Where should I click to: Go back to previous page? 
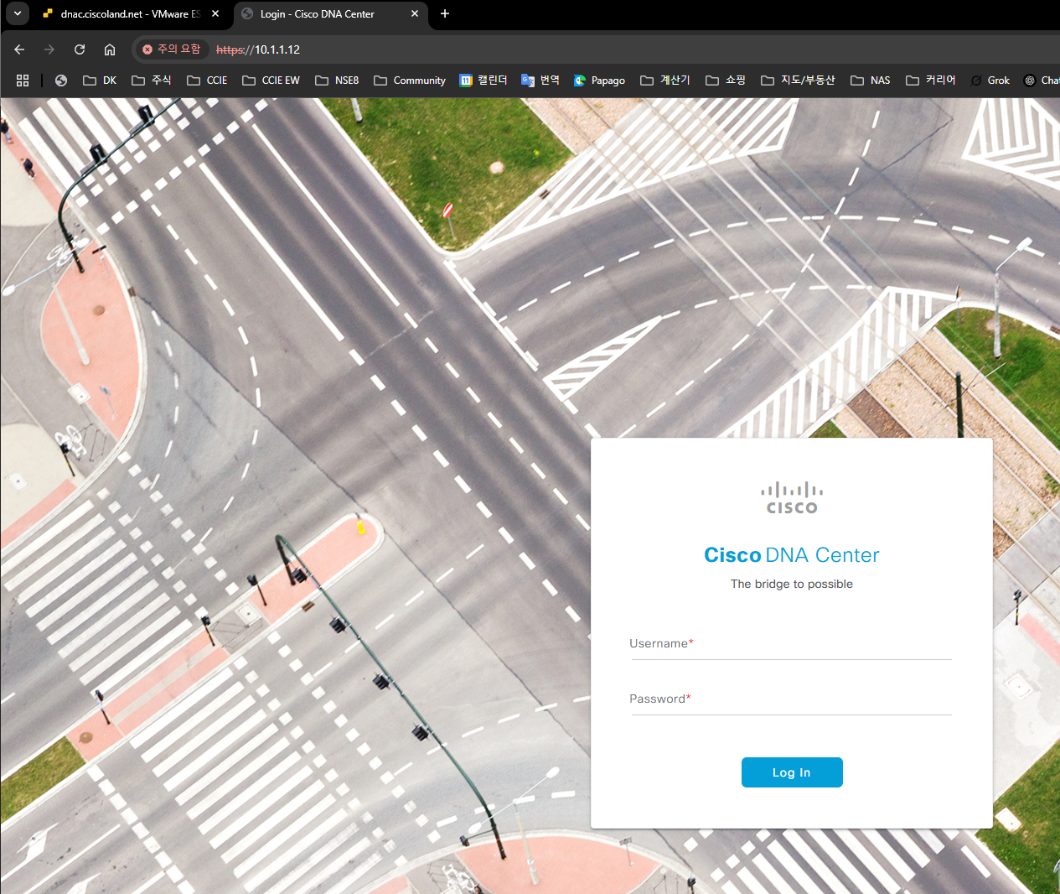coord(19,49)
